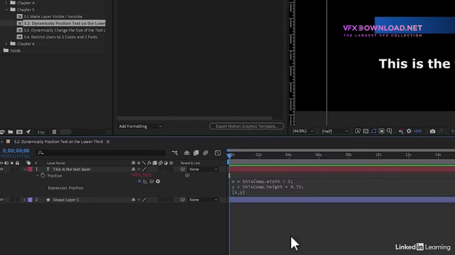Click Export Motion Graphics Template button
Viewport: 455px width, 255px height.
(x=246, y=126)
